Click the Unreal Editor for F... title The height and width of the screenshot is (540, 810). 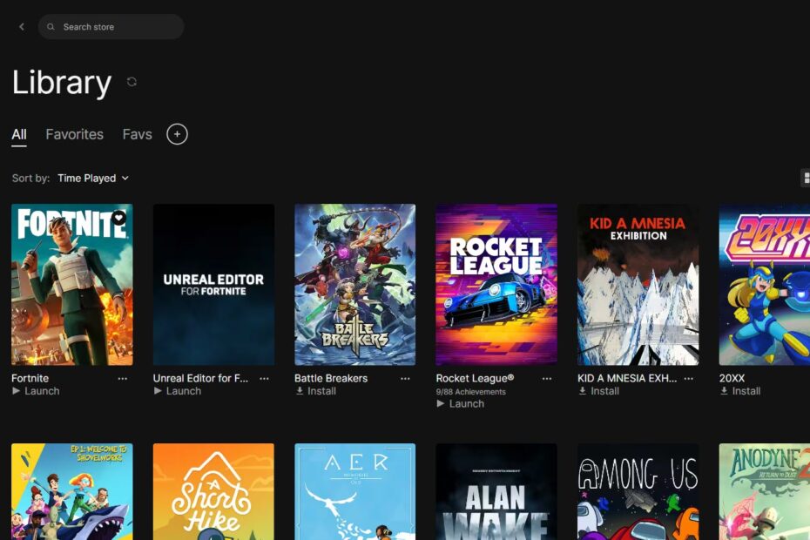coord(200,378)
